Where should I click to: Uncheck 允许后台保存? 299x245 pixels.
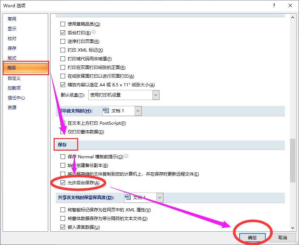[x=63, y=182]
